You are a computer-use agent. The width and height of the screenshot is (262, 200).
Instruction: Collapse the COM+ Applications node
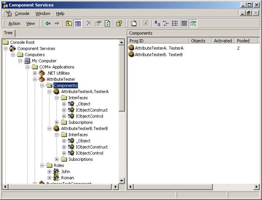[x=27, y=67]
